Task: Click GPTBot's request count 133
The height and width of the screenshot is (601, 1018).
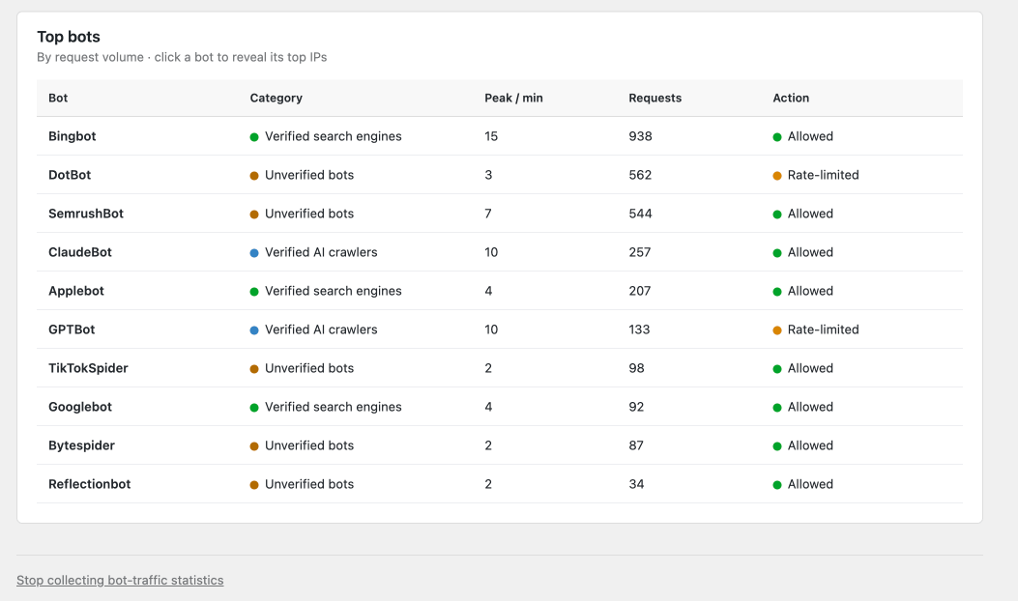Action: [639, 329]
